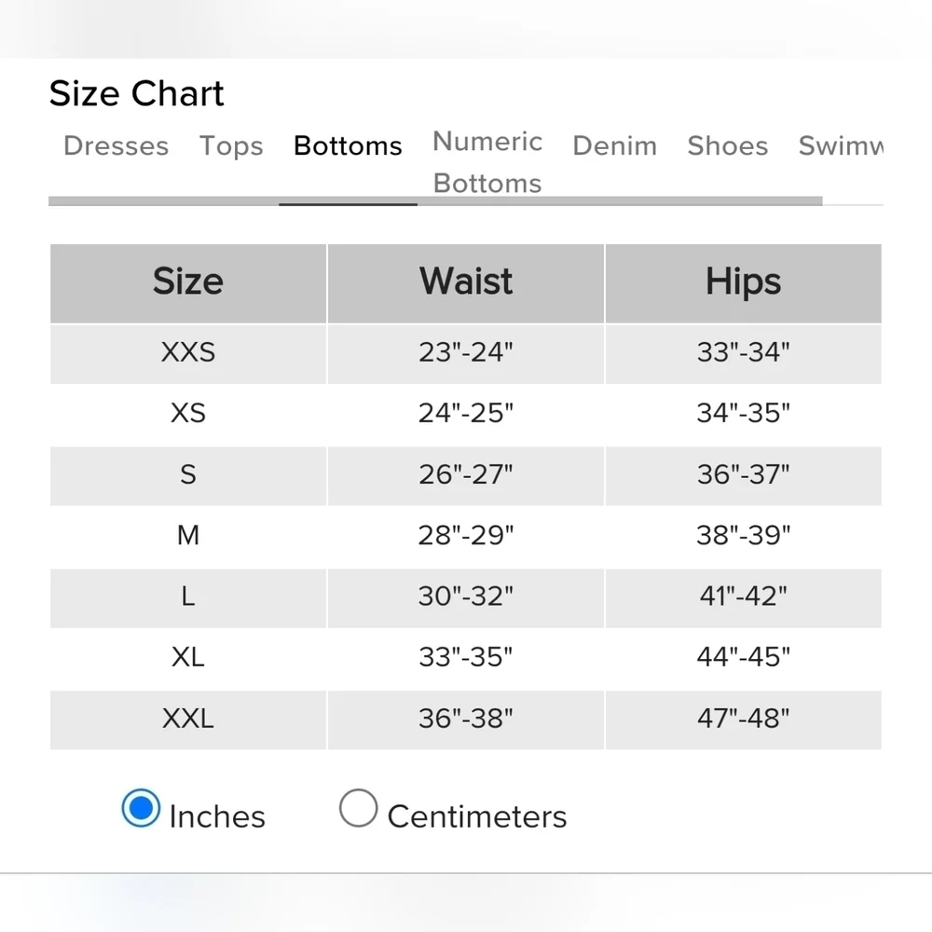The image size is (932, 932).
Task: Click the M size cell
Action: (x=188, y=535)
